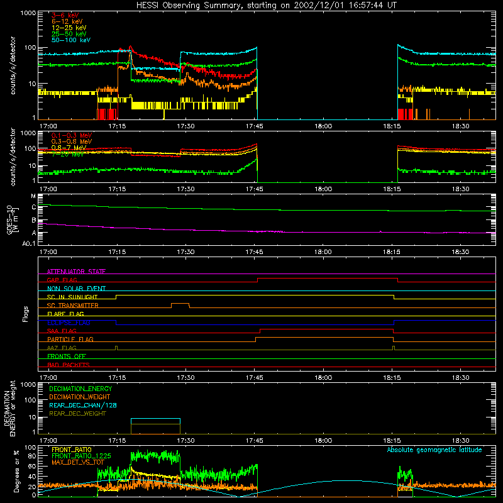Click the A47_FLAG spike near 17:15
The width and height of the screenshot is (503, 503).
pos(116,348)
